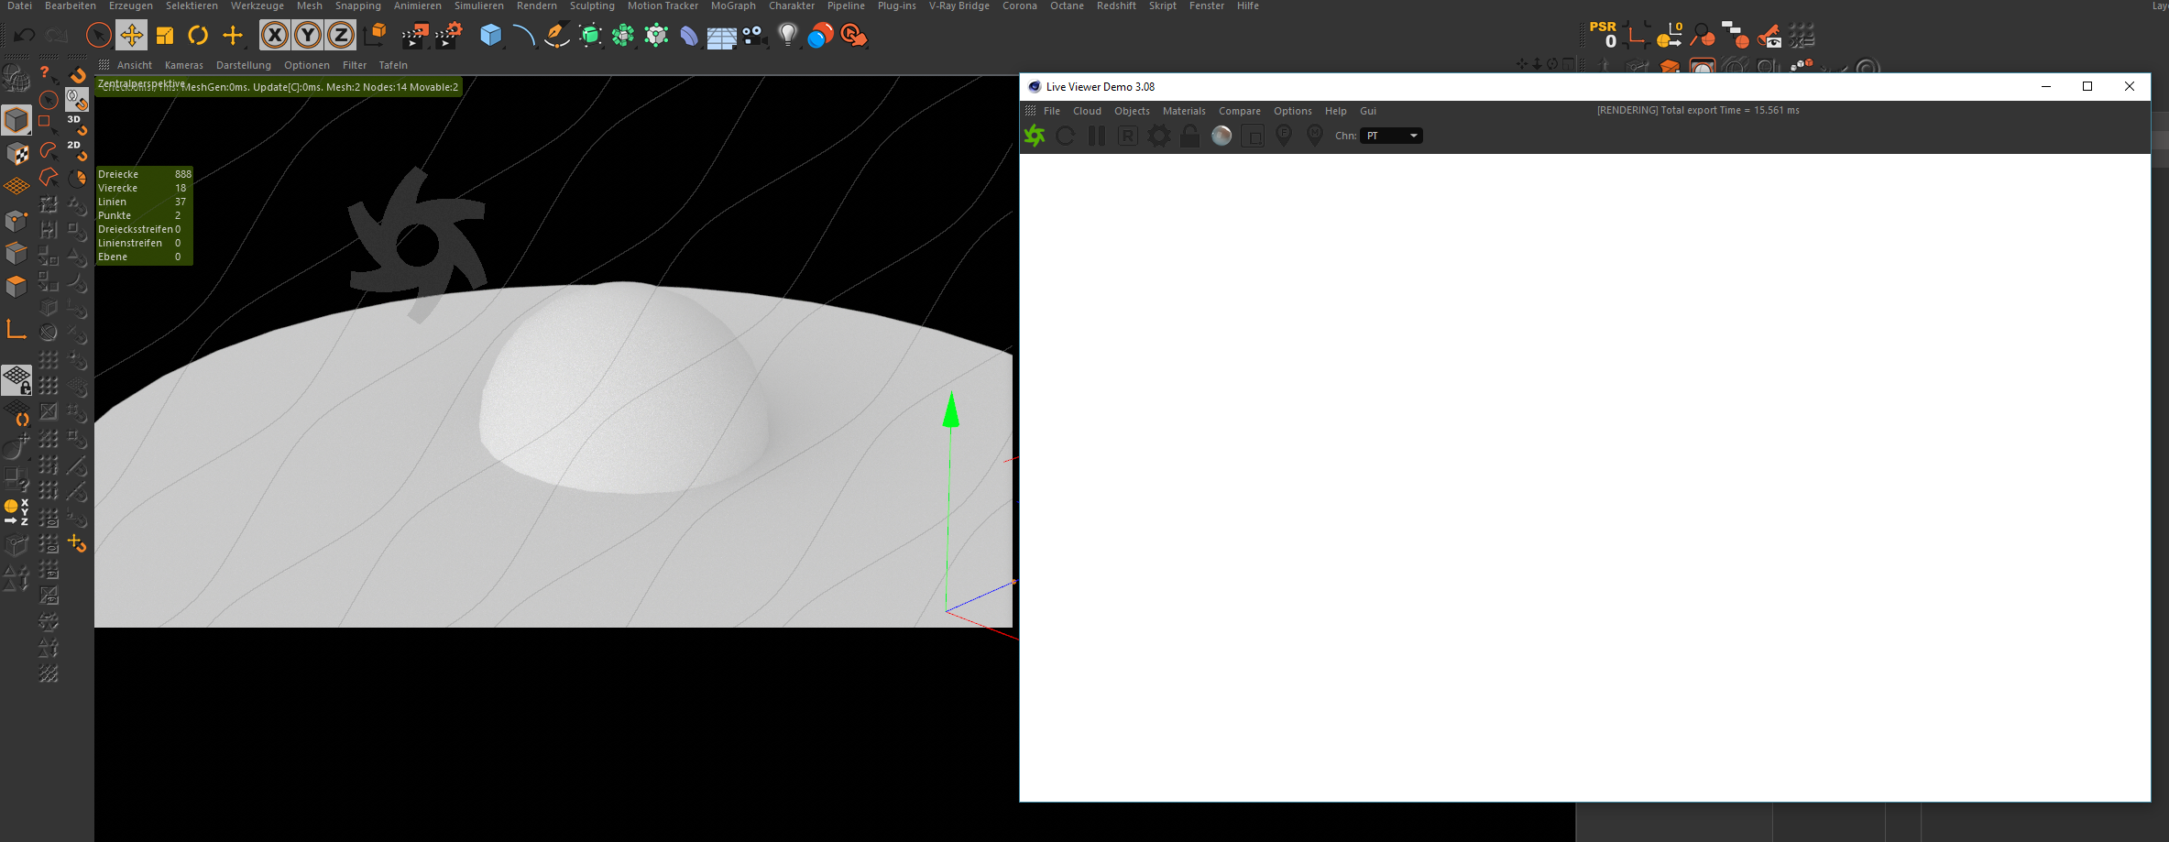
Task: Open the Chn PT kernel dropdown
Action: [1391, 136]
